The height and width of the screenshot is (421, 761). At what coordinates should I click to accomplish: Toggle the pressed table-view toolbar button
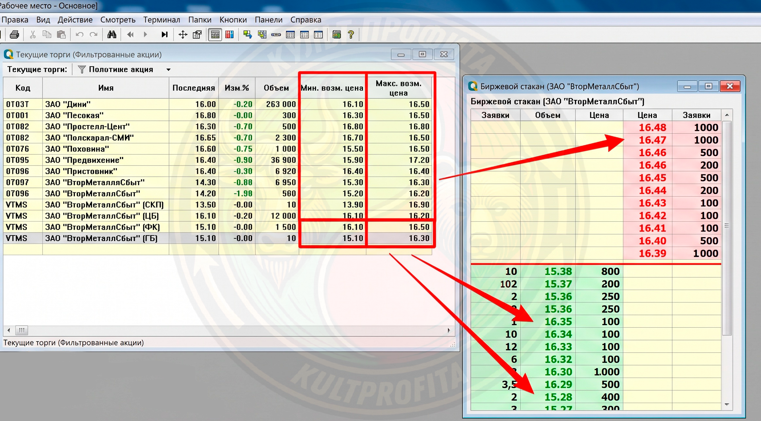[215, 34]
